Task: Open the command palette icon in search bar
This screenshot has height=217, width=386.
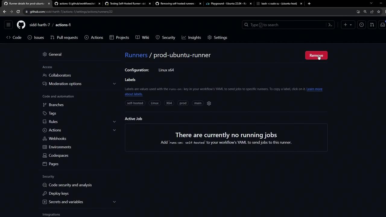Action: [330, 25]
